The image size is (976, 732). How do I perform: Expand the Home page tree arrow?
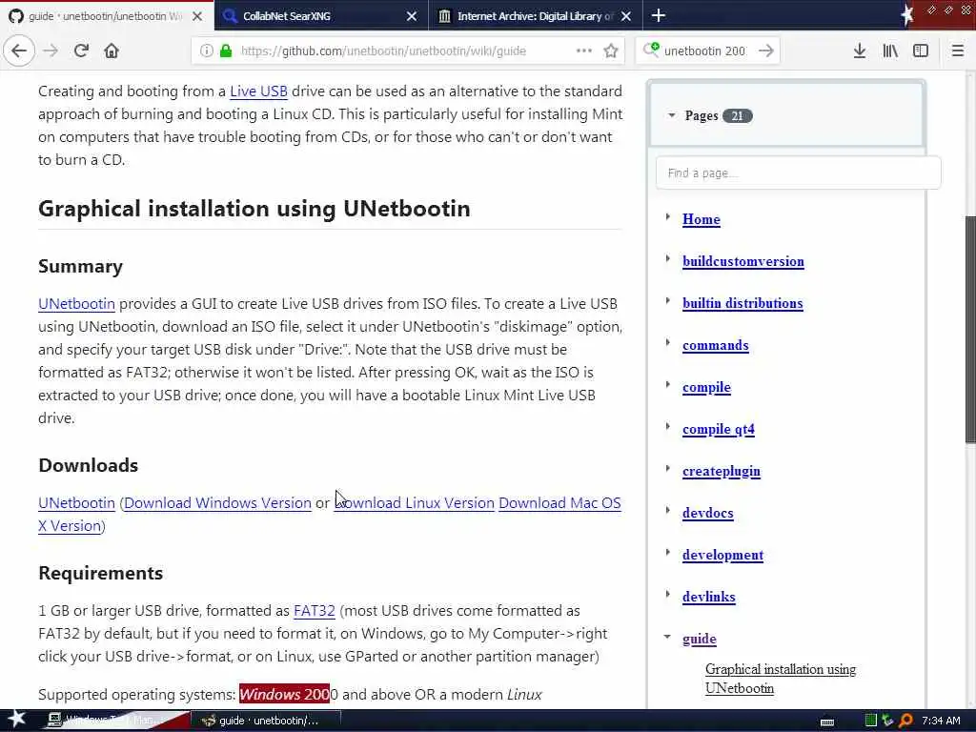click(668, 217)
